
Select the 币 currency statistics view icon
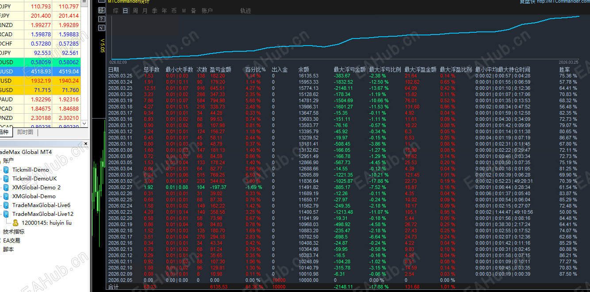pos(173,10)
